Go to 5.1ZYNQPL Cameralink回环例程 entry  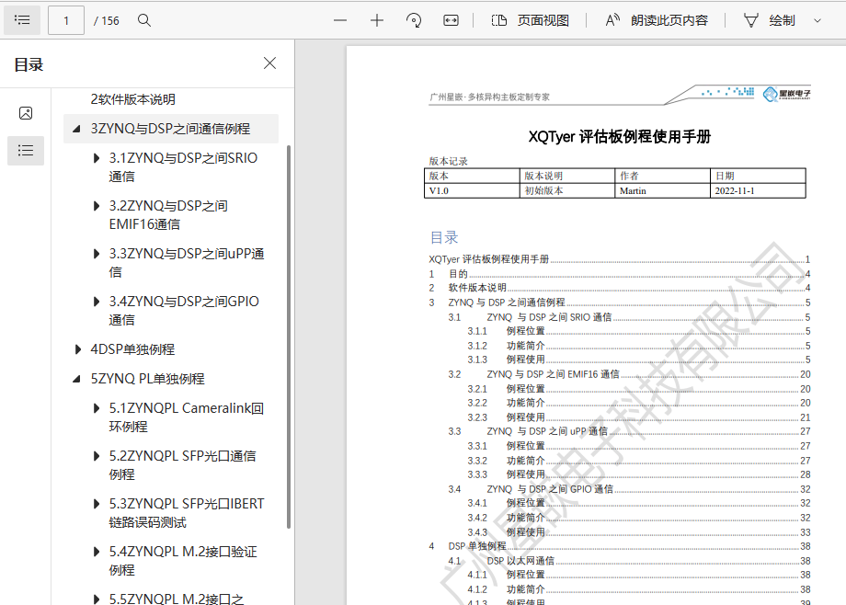click(x=186, y=417)
